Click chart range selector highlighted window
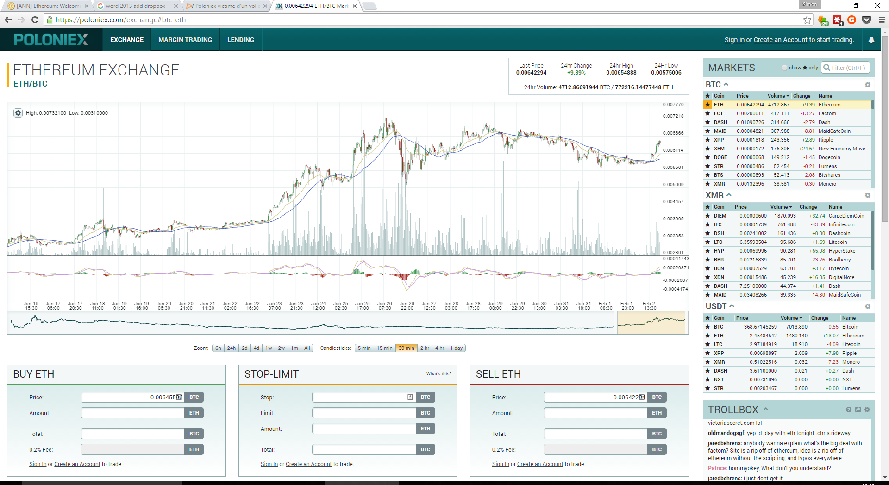889x485 pixels. click(651, 323)
